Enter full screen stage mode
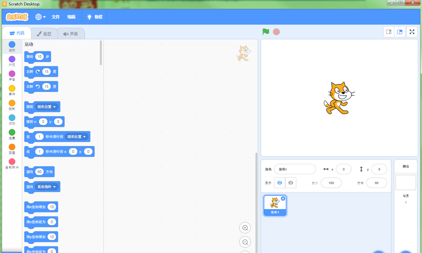Image resolution: width=422 pixels, height=253 pixels. click(412, 32)
